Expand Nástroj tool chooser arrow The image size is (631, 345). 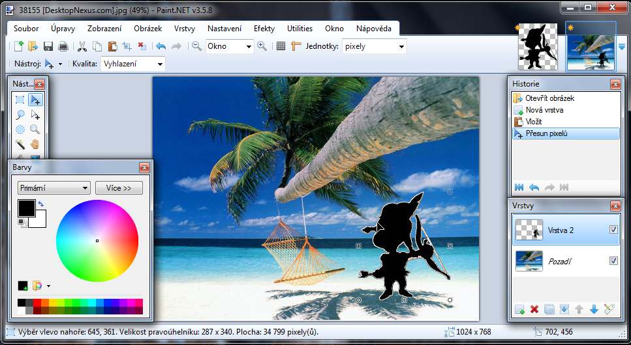point(61,64)
